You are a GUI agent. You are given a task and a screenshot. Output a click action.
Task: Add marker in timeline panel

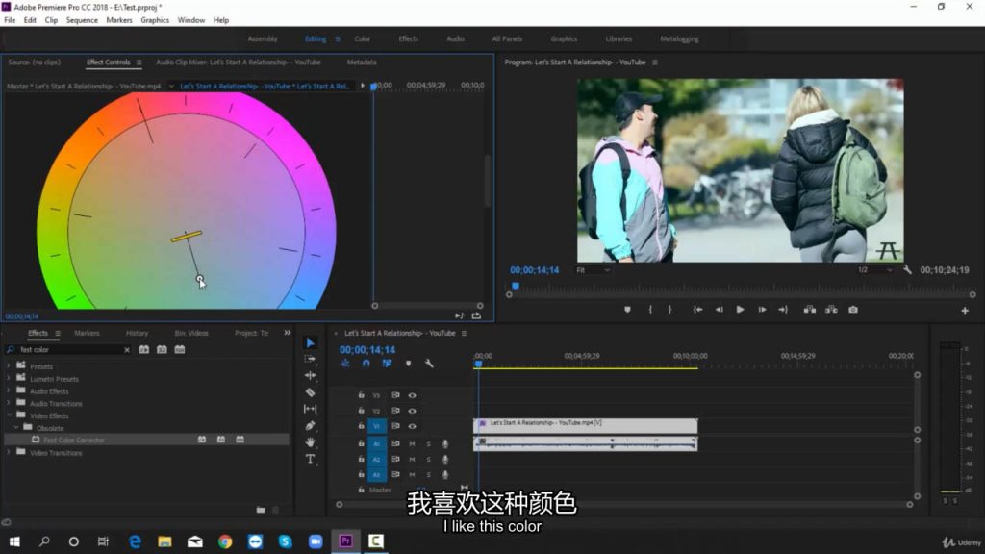408,364
